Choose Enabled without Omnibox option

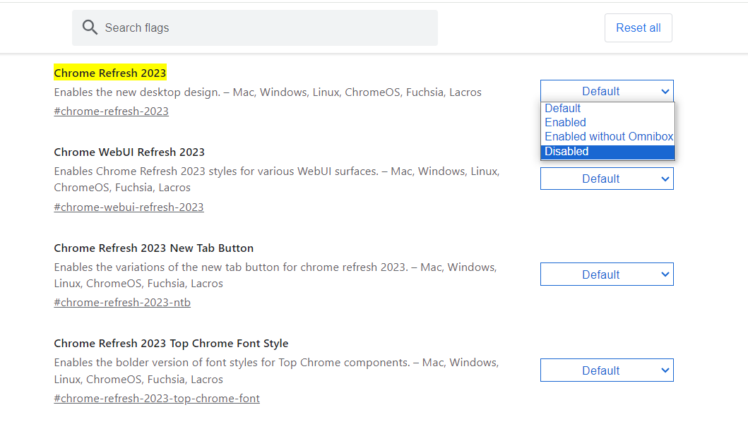[607, 137]
